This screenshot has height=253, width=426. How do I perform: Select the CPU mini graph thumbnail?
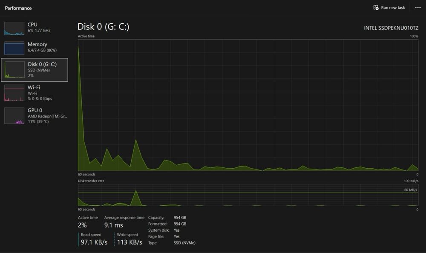14,29
